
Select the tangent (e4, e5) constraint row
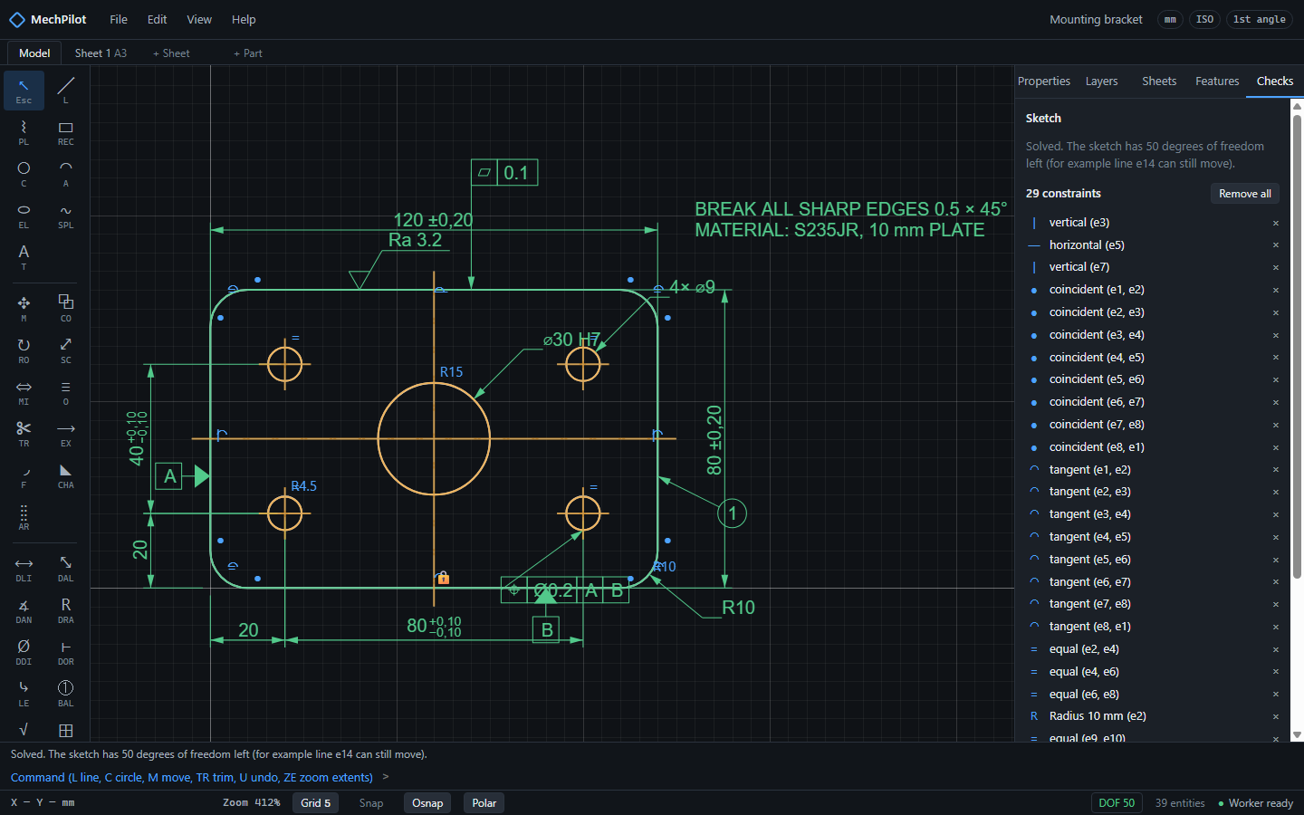tap(1155, 537)
